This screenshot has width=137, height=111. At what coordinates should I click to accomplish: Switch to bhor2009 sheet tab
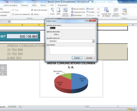click(12, 107)
